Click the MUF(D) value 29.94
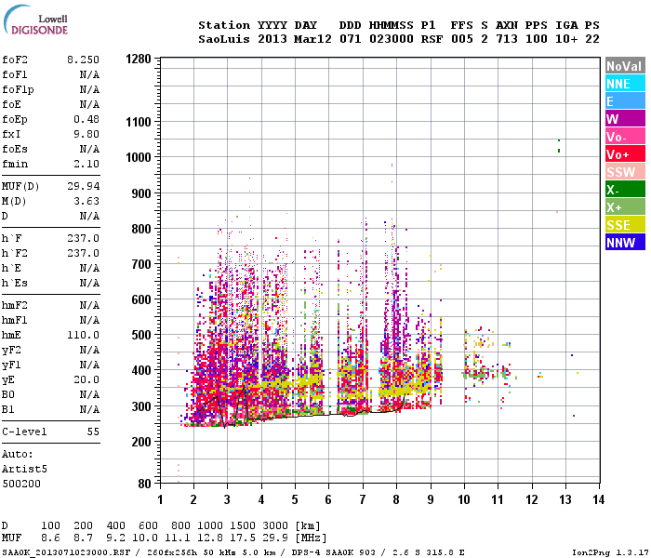Viewport: 651px width, 558px height. click(83, 186)
